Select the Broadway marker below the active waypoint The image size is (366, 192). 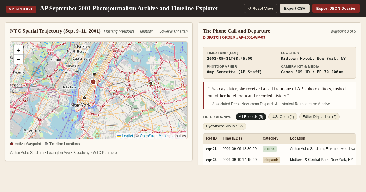(84, 98)
